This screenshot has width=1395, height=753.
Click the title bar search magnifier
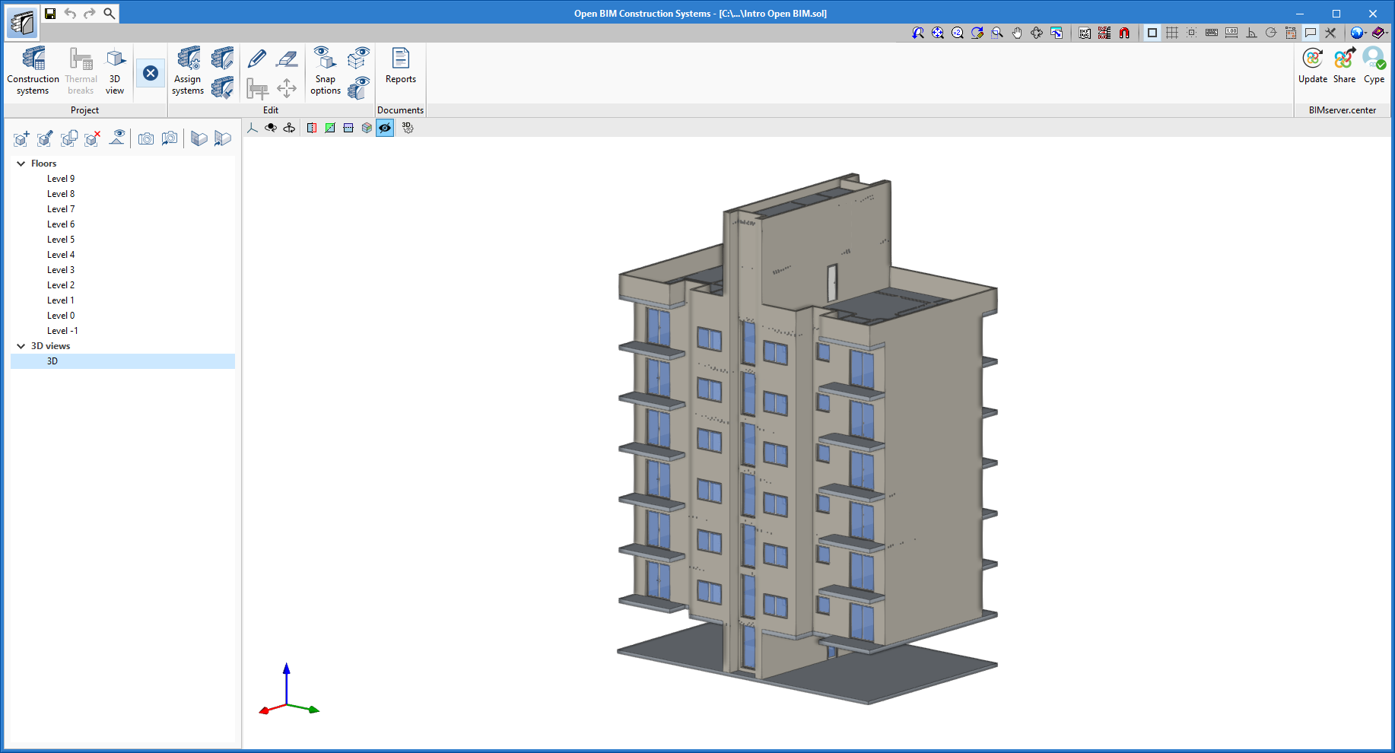110,14
